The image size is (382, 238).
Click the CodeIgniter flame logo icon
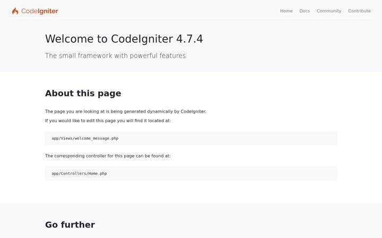15,11
